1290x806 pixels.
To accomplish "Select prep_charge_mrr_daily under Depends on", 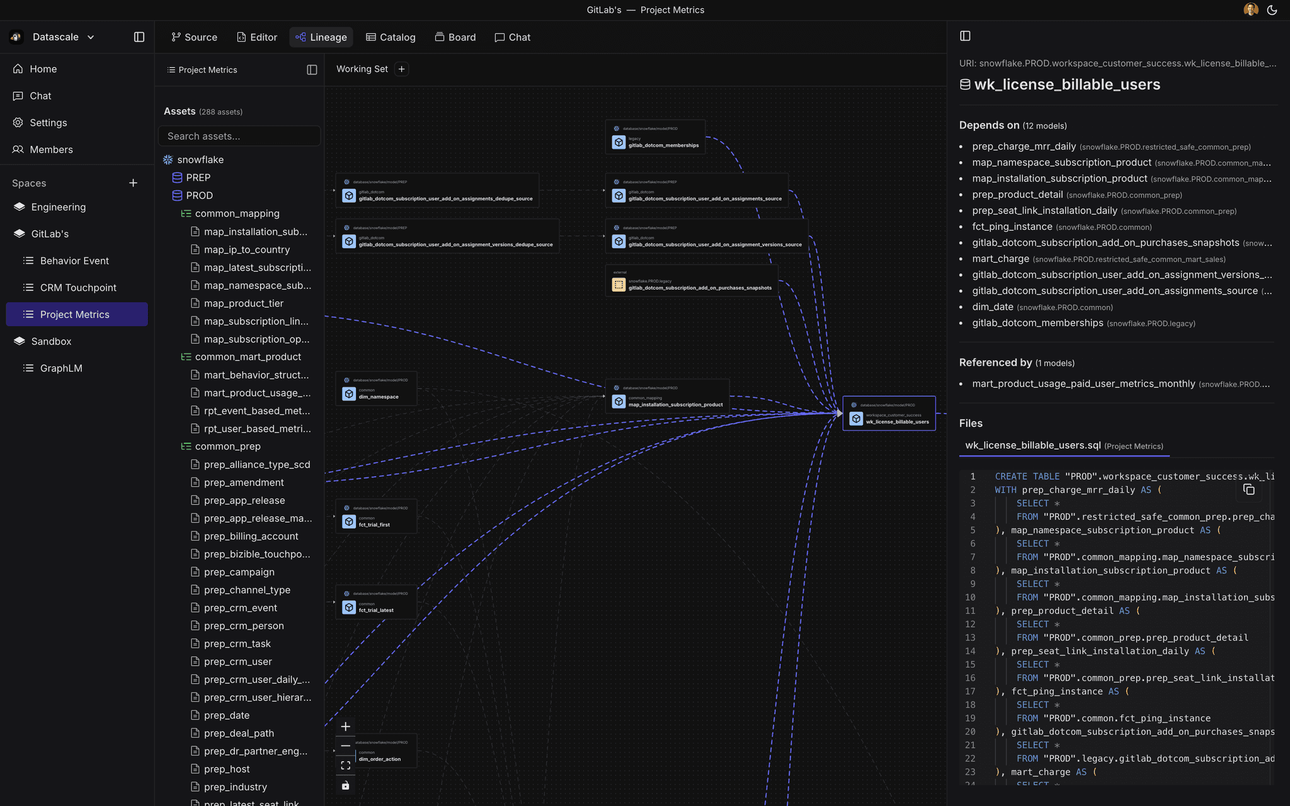I will tap(1024, 146).
